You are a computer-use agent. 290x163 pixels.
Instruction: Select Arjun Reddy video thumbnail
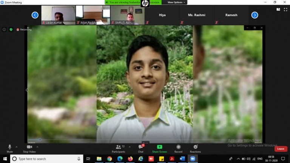click(x=93, y=15)
